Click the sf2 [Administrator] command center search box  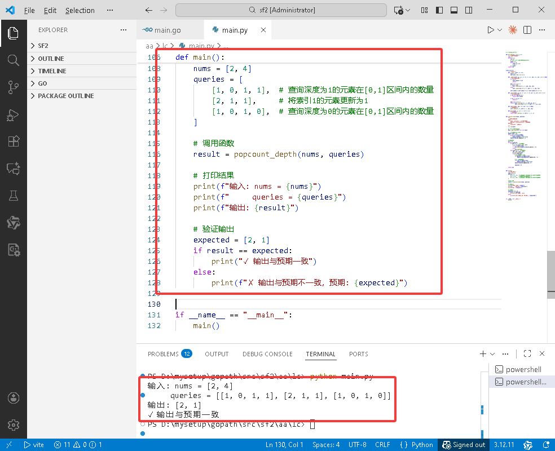tap(281, 10)
